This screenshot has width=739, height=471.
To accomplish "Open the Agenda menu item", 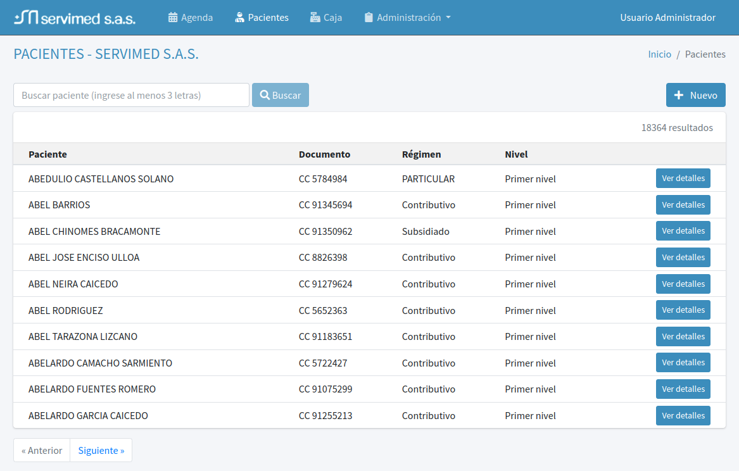I will tap(197, 18).
